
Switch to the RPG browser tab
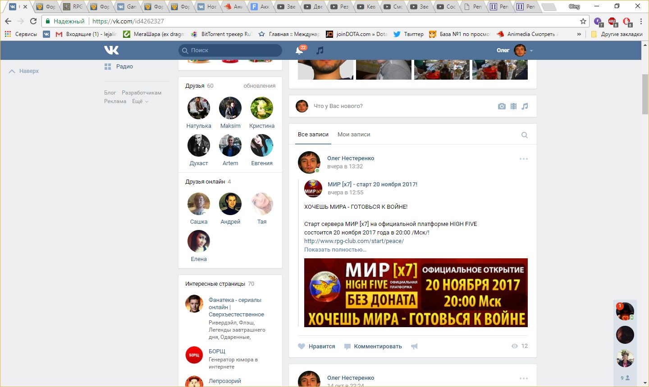[73, 7]
